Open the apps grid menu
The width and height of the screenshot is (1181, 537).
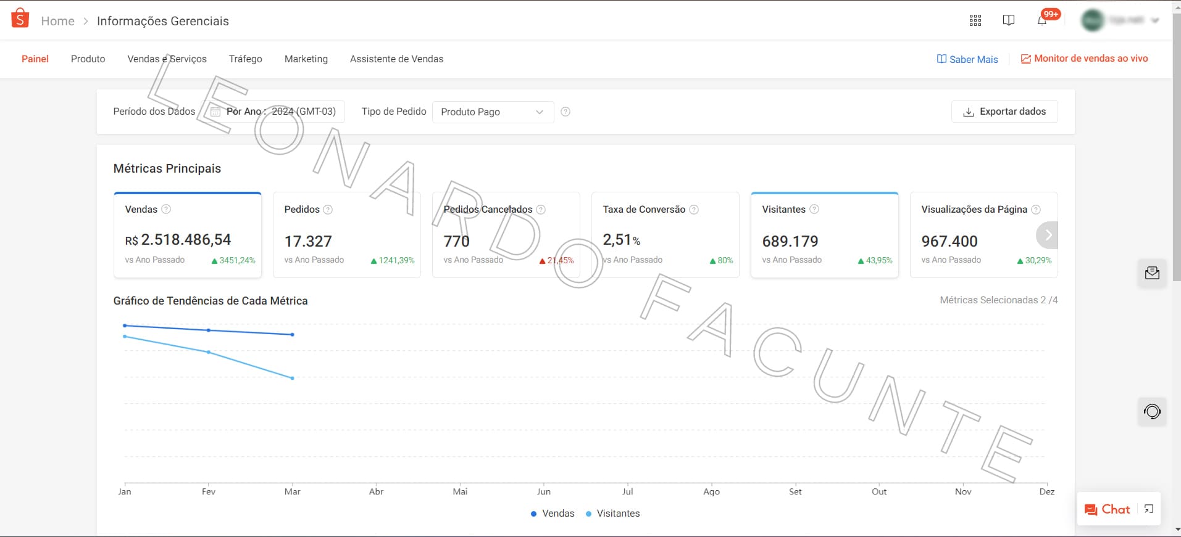[975, 20]
